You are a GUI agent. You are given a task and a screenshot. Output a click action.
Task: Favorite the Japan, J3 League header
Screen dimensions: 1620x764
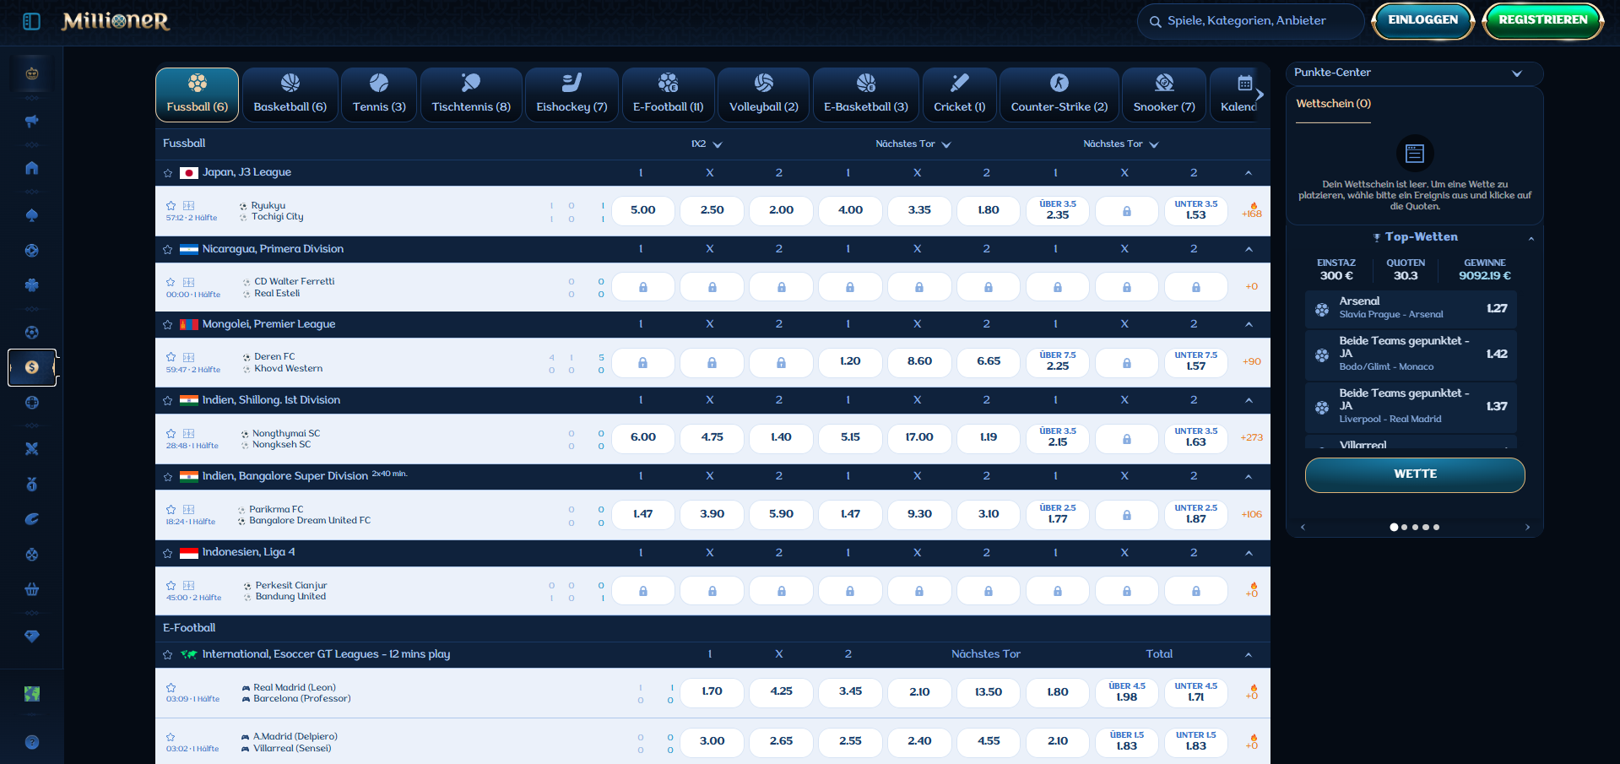coord(166,172)
